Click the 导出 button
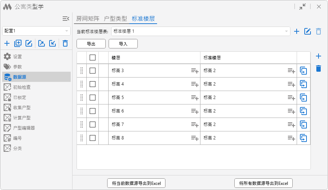 tap(91, 44)
